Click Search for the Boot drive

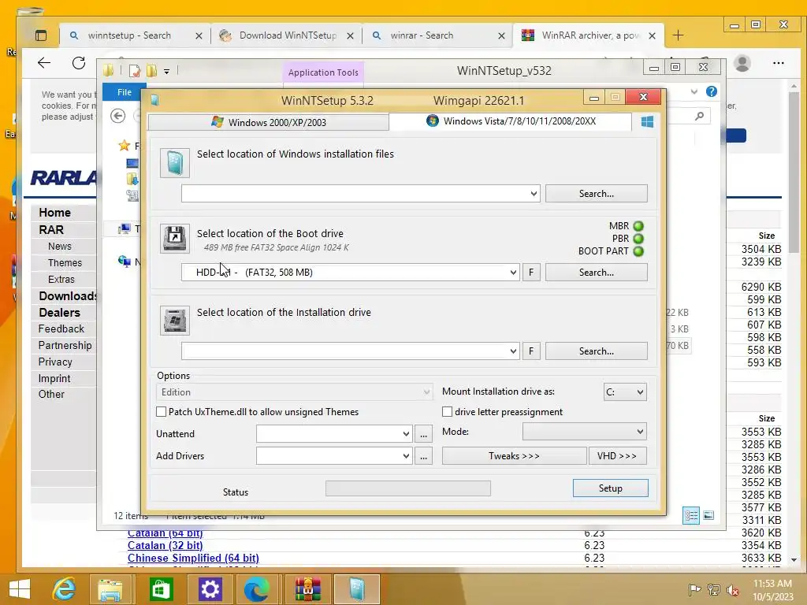(x=596, y=272)
